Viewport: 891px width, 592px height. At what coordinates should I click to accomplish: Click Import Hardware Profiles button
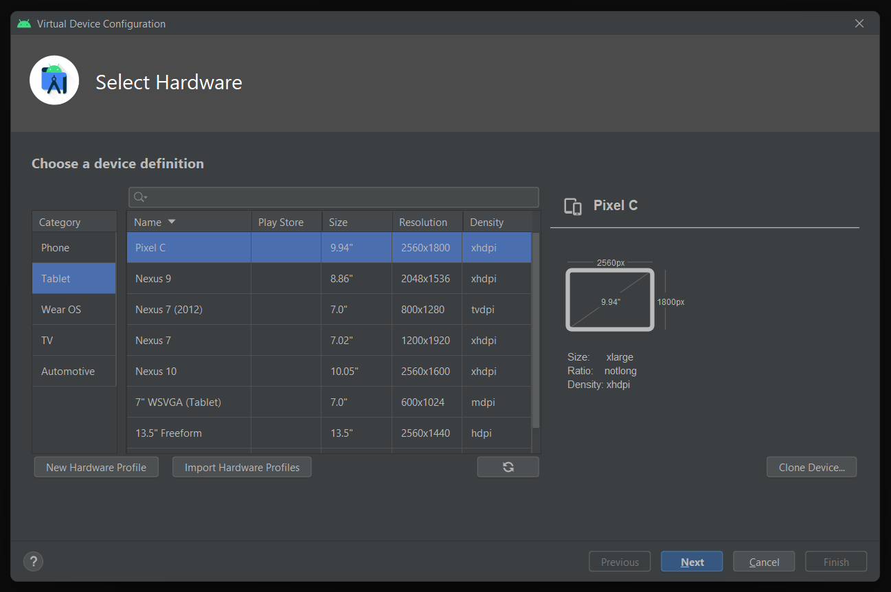pyautogui.click(x=242, y=467)
